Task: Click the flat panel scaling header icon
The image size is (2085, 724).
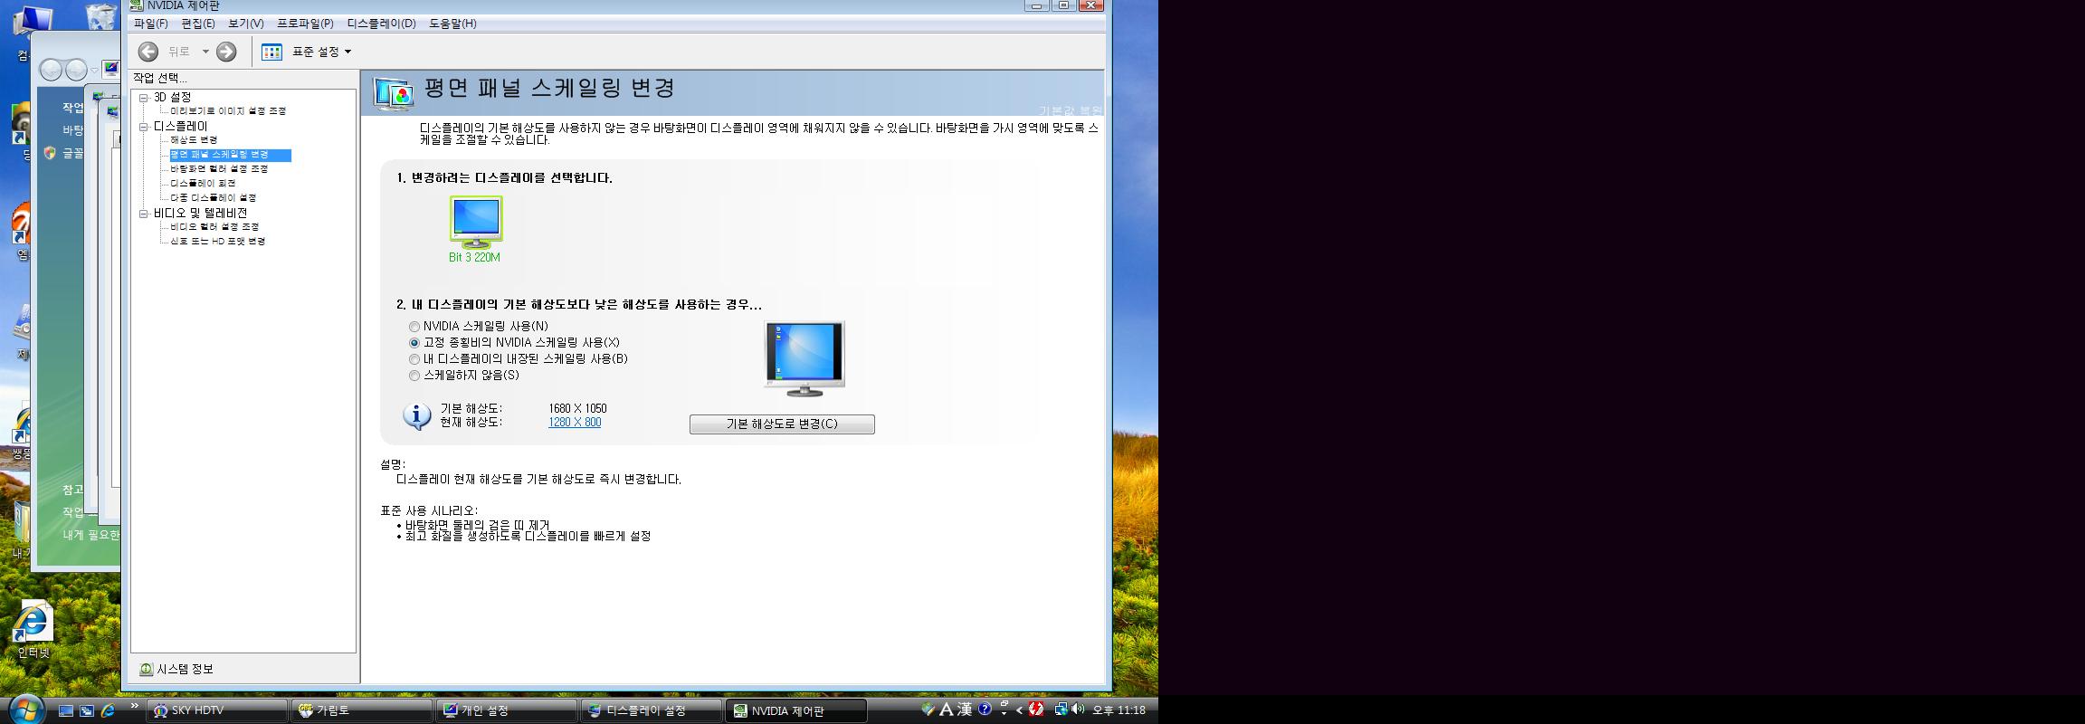Action: point(394,93)
